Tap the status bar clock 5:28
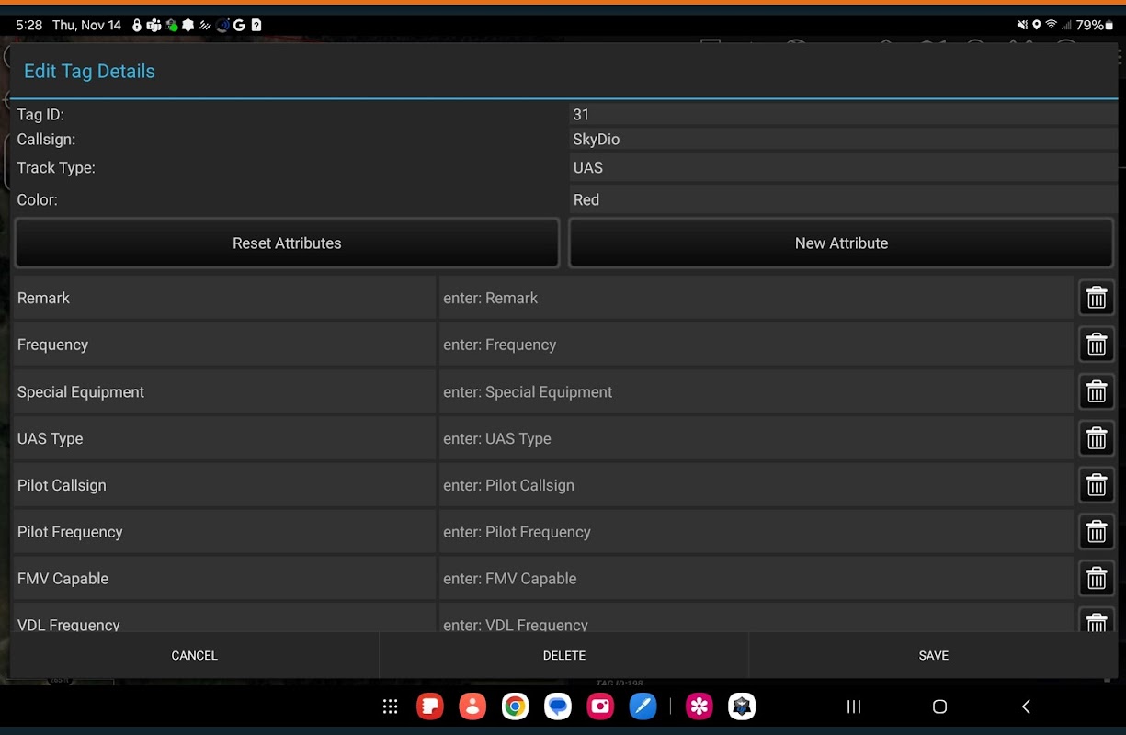The image size is (1126, 735). 29,25
